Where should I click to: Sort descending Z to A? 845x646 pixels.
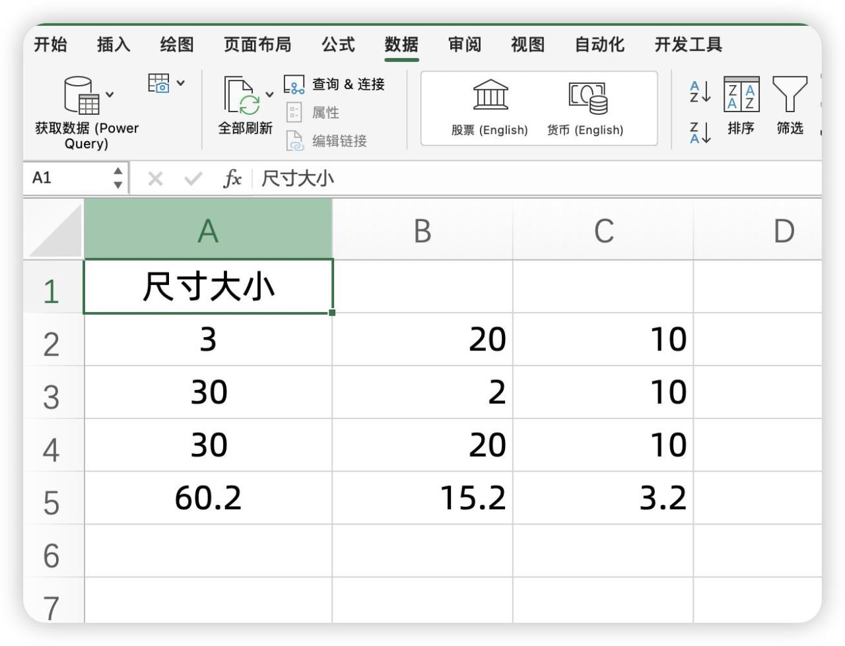(x=700, y=133)
